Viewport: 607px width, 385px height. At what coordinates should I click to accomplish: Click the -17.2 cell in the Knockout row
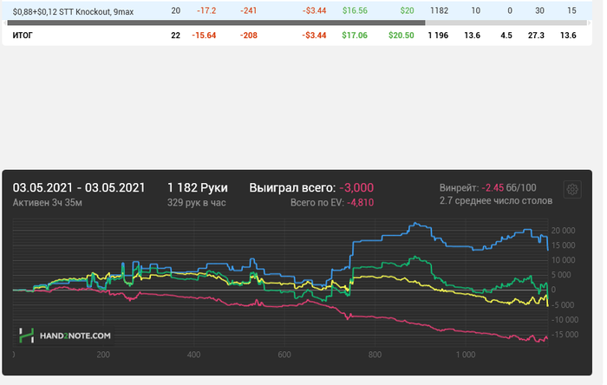click(x=206, y=10)
